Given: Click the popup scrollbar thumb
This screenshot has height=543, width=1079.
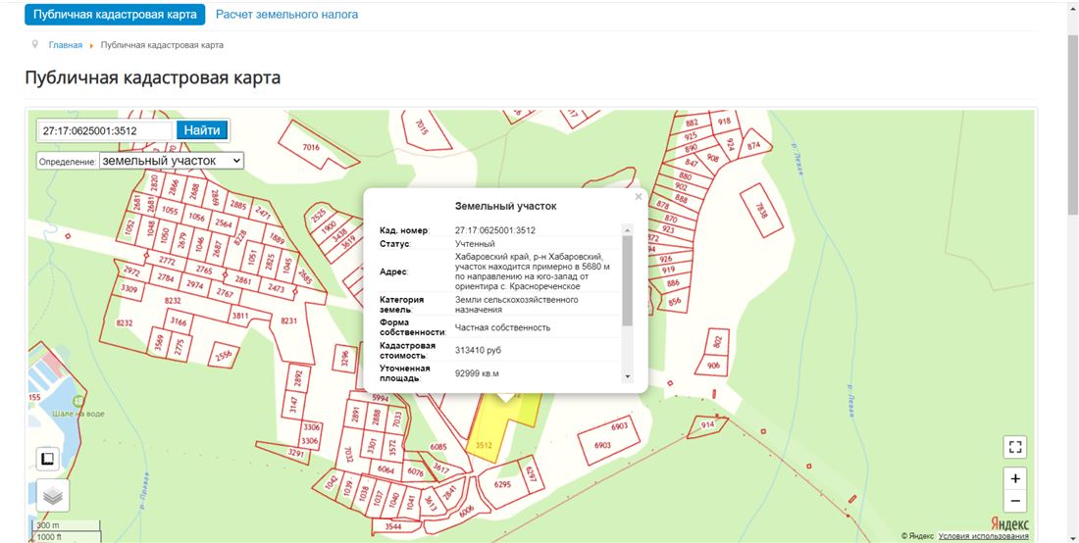Looking at the screenshot, I should pyautogui.click(x=628, y=279).
